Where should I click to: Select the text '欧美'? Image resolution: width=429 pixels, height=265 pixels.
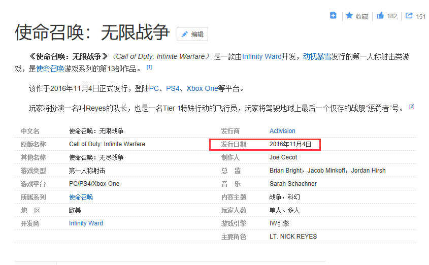click(75, 210)
